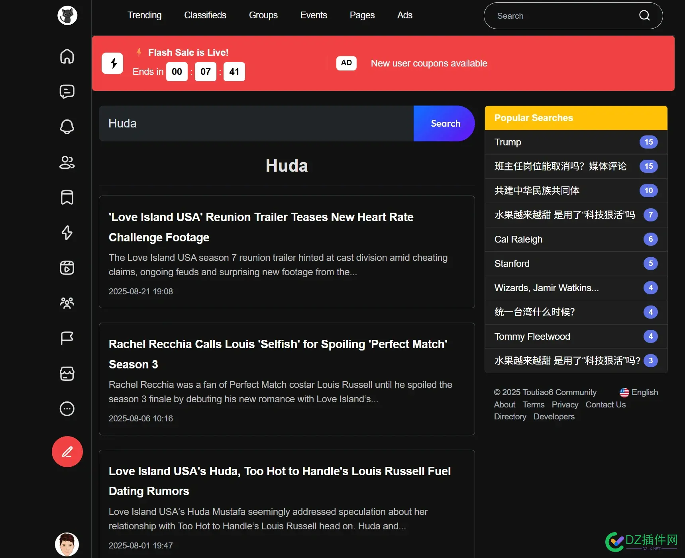Screen dimensions: 685x558
Task: Click the Flash Sale lightning square icon
Action: tap(112, 63)
